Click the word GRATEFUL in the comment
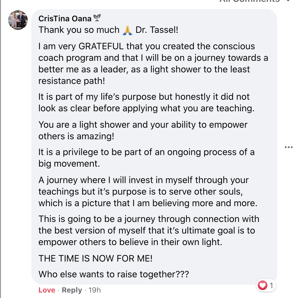The image size is (300, 298). pyautogui.click(x=101, y=47)
